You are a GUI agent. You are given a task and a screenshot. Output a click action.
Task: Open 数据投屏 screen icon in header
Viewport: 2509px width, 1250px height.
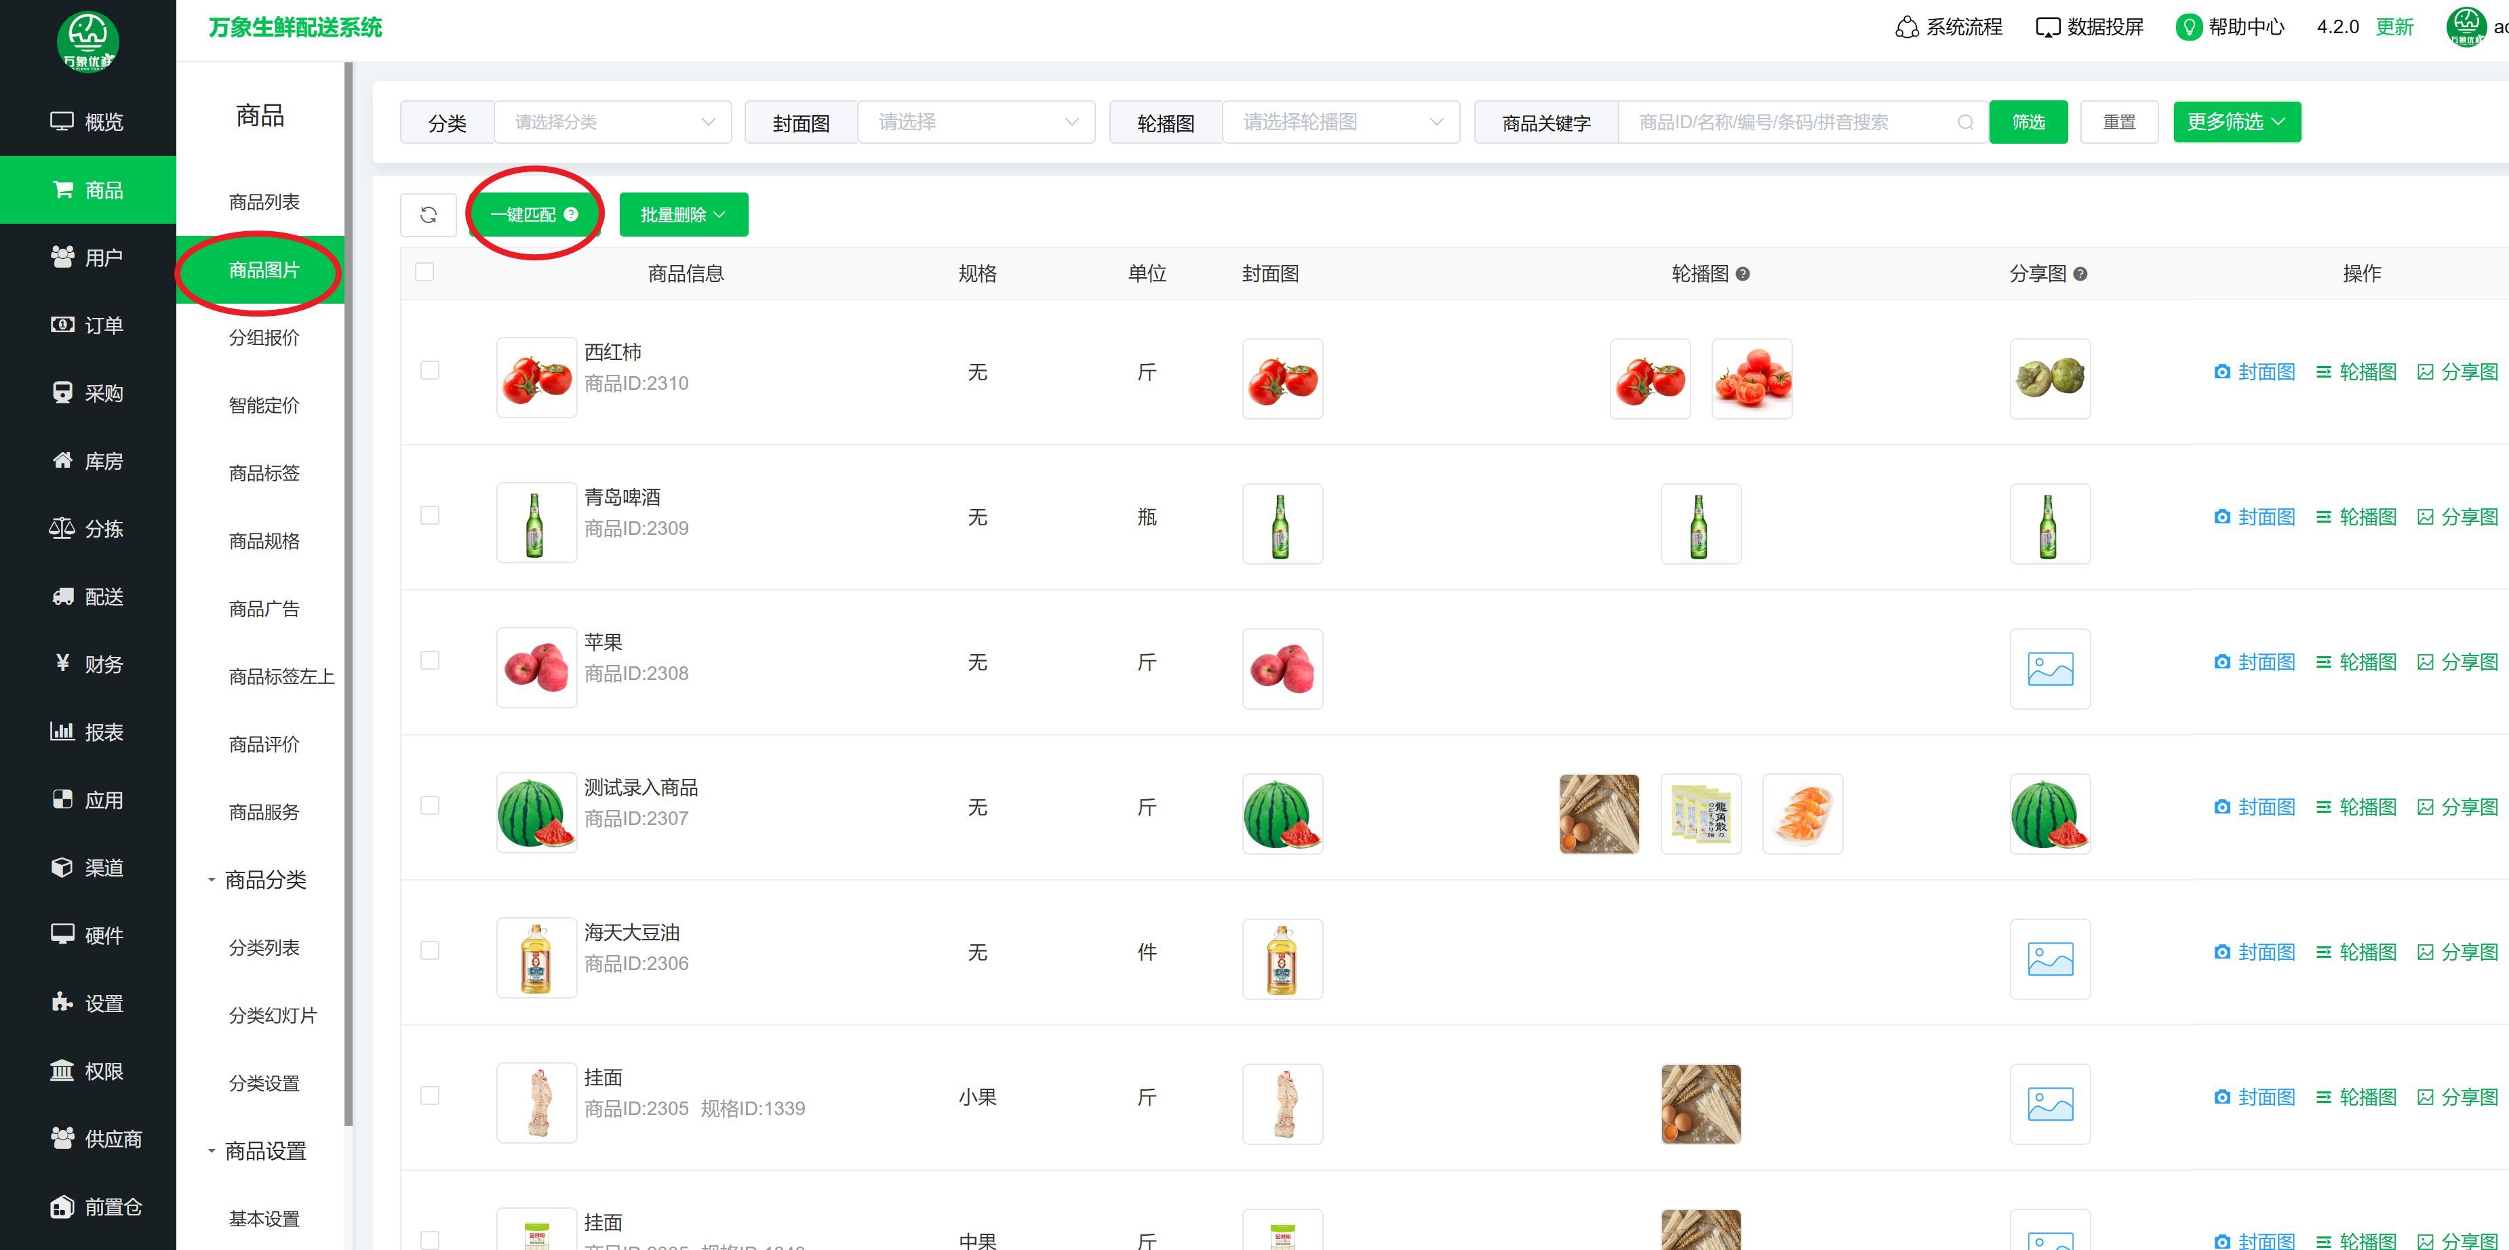(2047, 27)
